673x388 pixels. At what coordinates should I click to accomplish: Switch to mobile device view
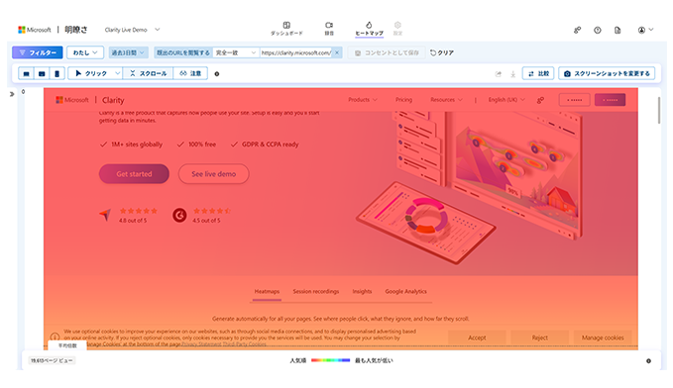click(x=57, y=74)
